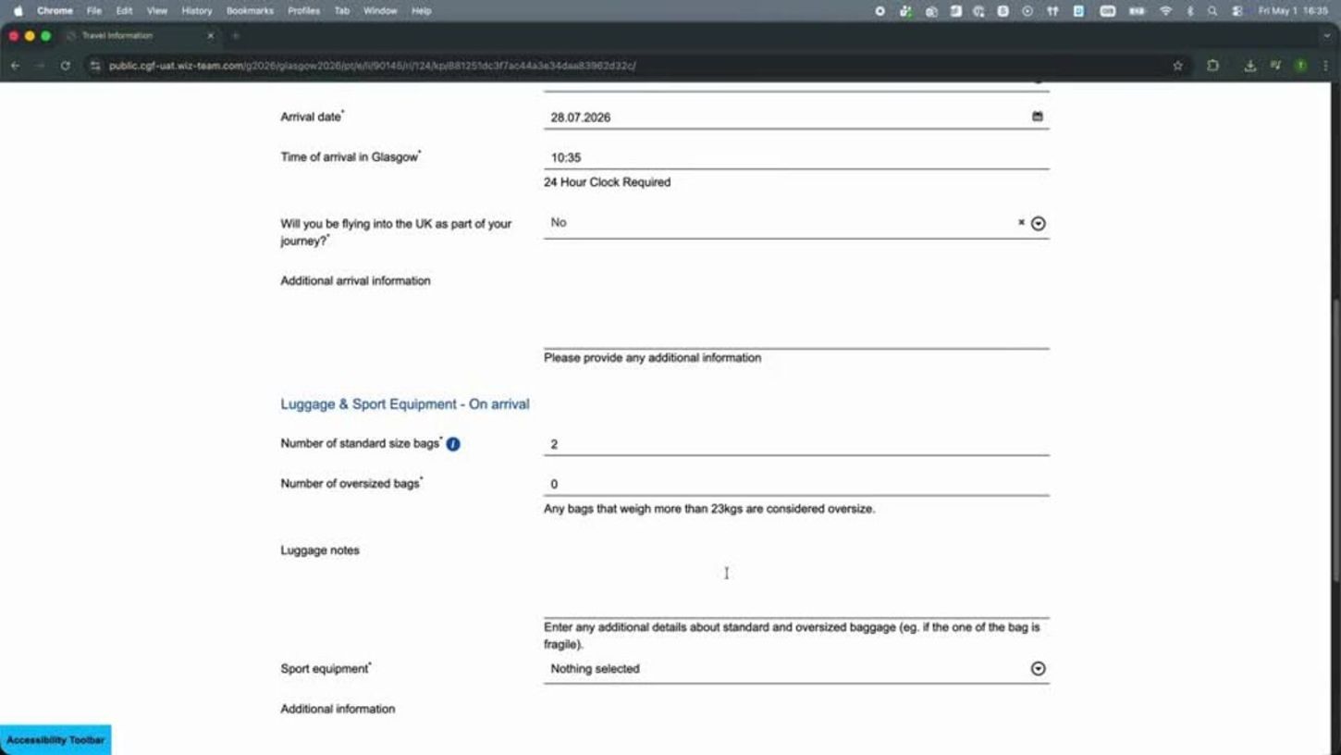Open the Window menu

pyautogui.click(x=380, y=11)
